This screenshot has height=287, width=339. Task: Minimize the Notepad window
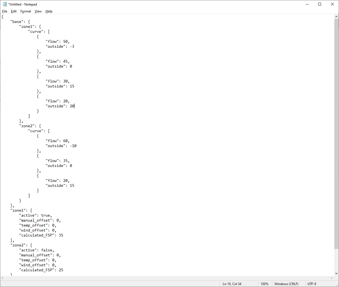(307, 4)
